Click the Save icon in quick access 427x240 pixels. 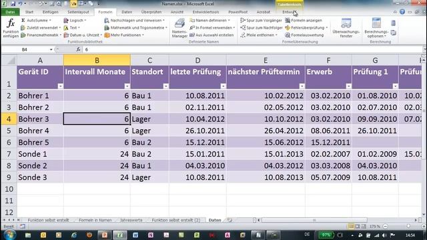pyautogui.click(x=13, y=4)
